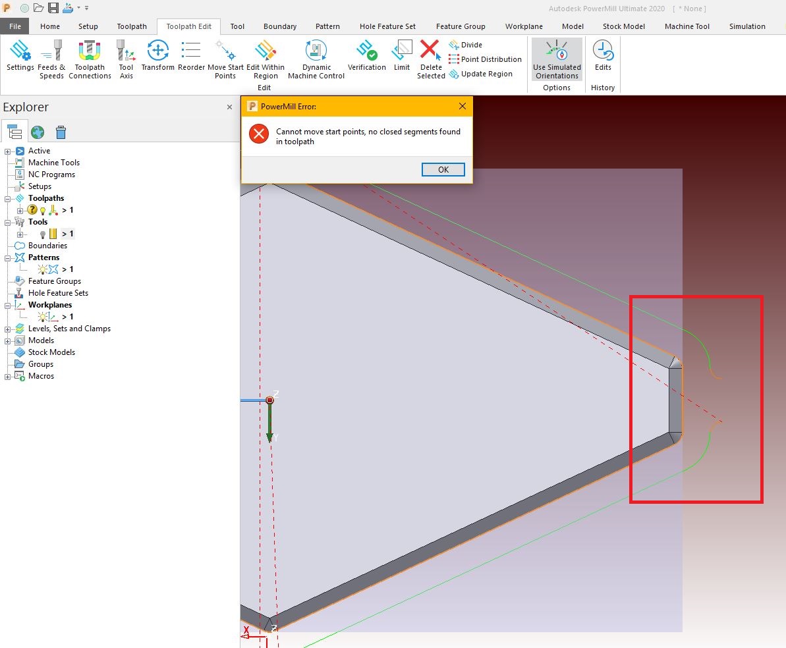Select Groups in Explorer tree
Viewport: 786px width, 648px height.
click(x=41, y=364)
